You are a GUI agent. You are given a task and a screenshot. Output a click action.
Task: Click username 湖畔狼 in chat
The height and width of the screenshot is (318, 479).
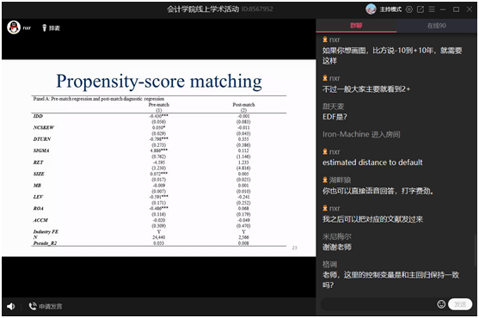340,180
